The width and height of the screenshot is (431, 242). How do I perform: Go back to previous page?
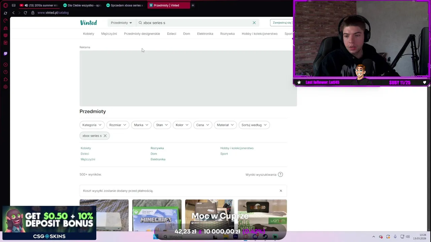tap(13, 13)
